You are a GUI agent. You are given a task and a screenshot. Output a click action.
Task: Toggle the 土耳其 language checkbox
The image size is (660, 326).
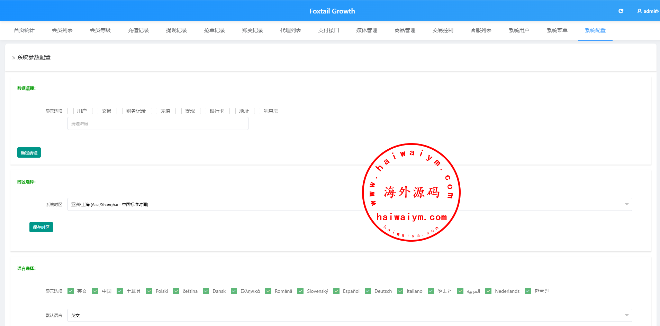coord(120,291)
